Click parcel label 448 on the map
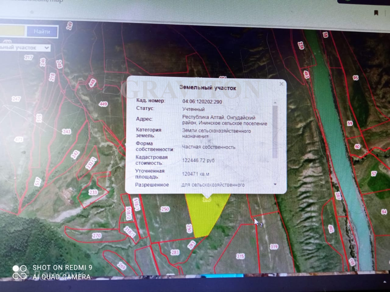 coord(92,82)
